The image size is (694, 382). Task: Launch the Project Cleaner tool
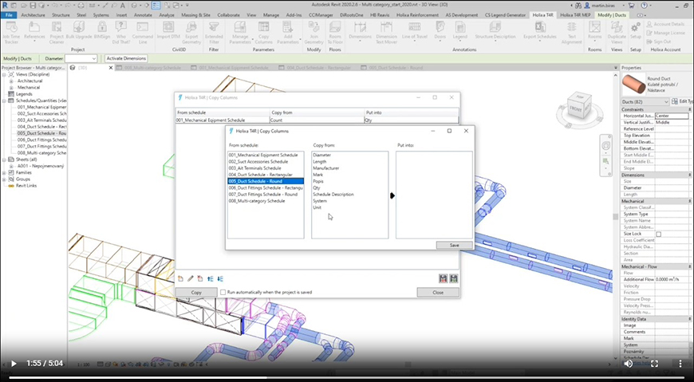click(x=57, y=33)
